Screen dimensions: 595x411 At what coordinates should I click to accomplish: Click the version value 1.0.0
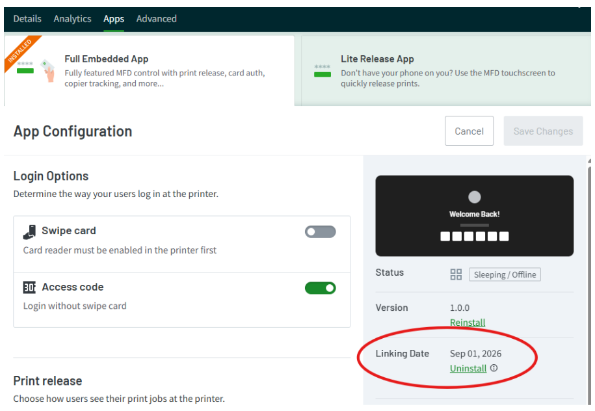click(460, 308)
